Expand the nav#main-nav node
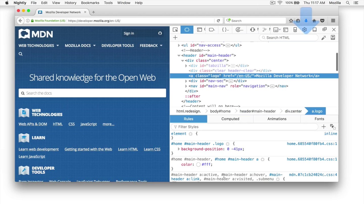 pos(186,86)
